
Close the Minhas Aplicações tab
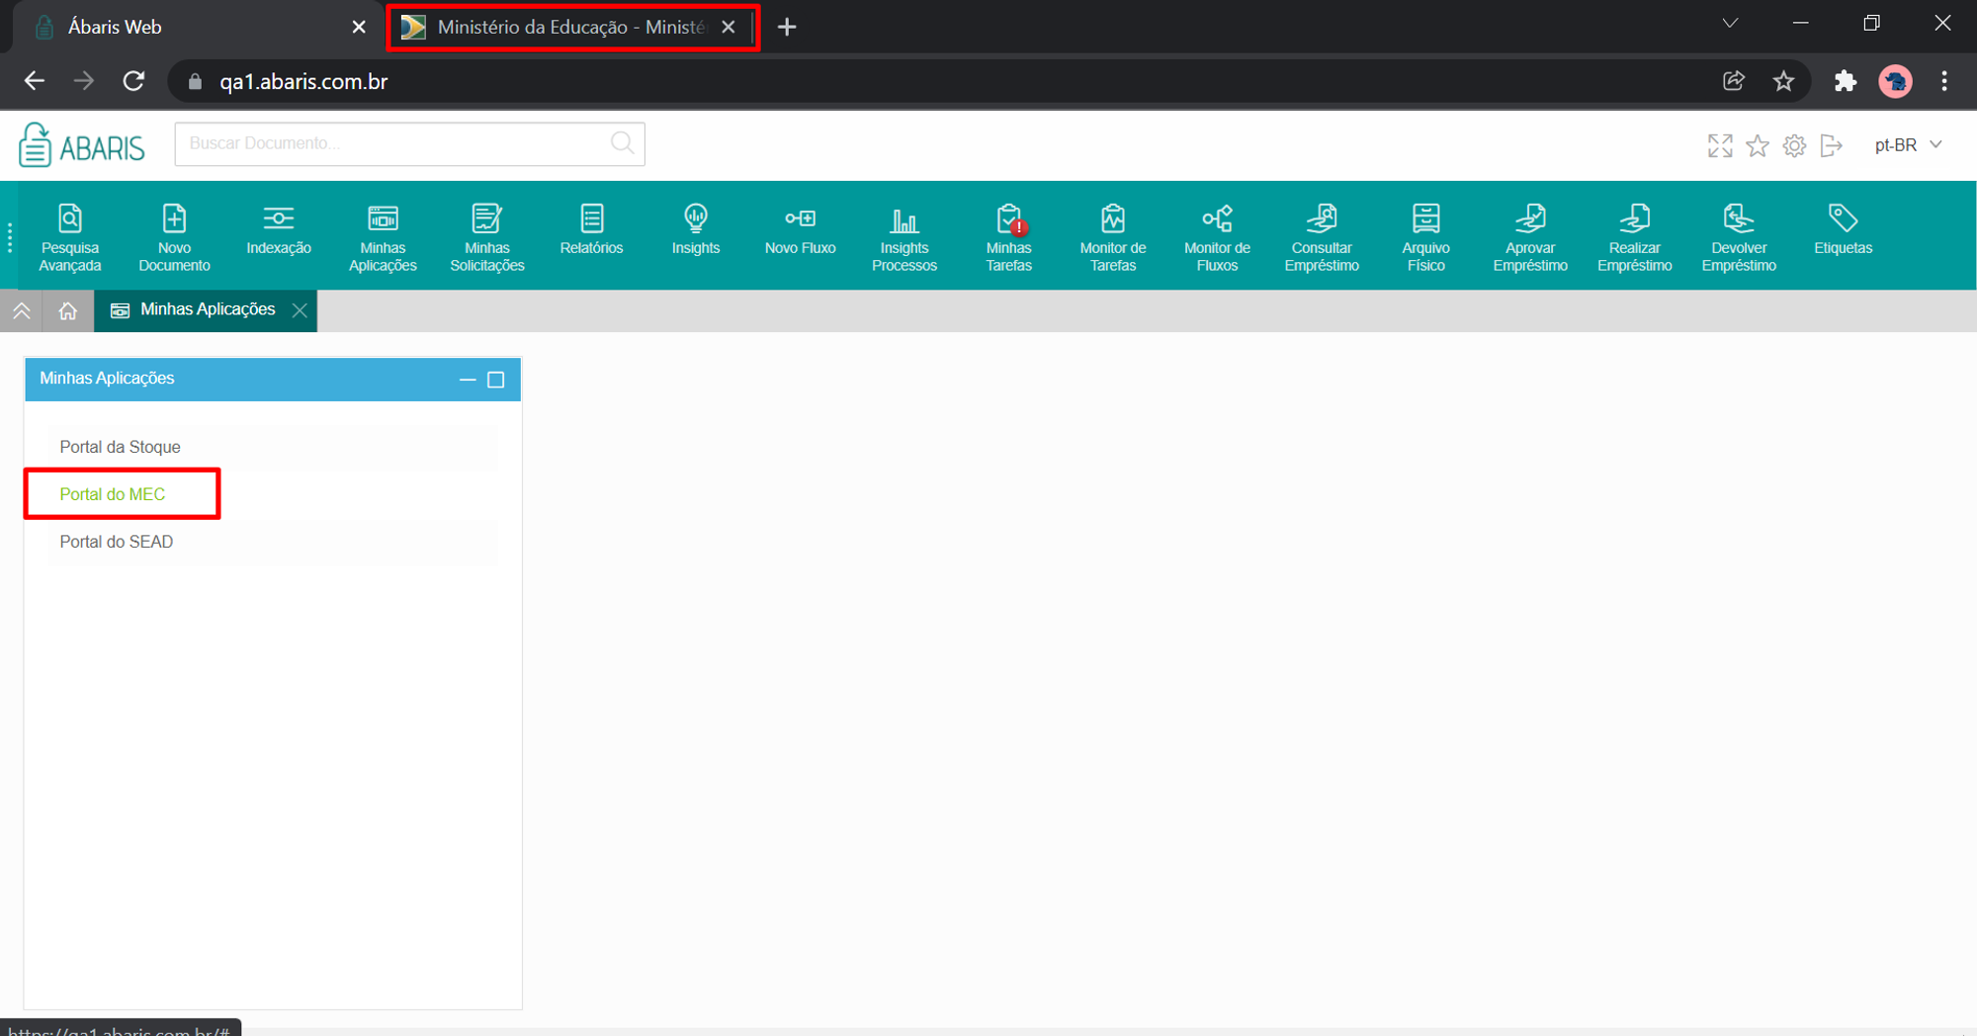click(x=301, y=310)
